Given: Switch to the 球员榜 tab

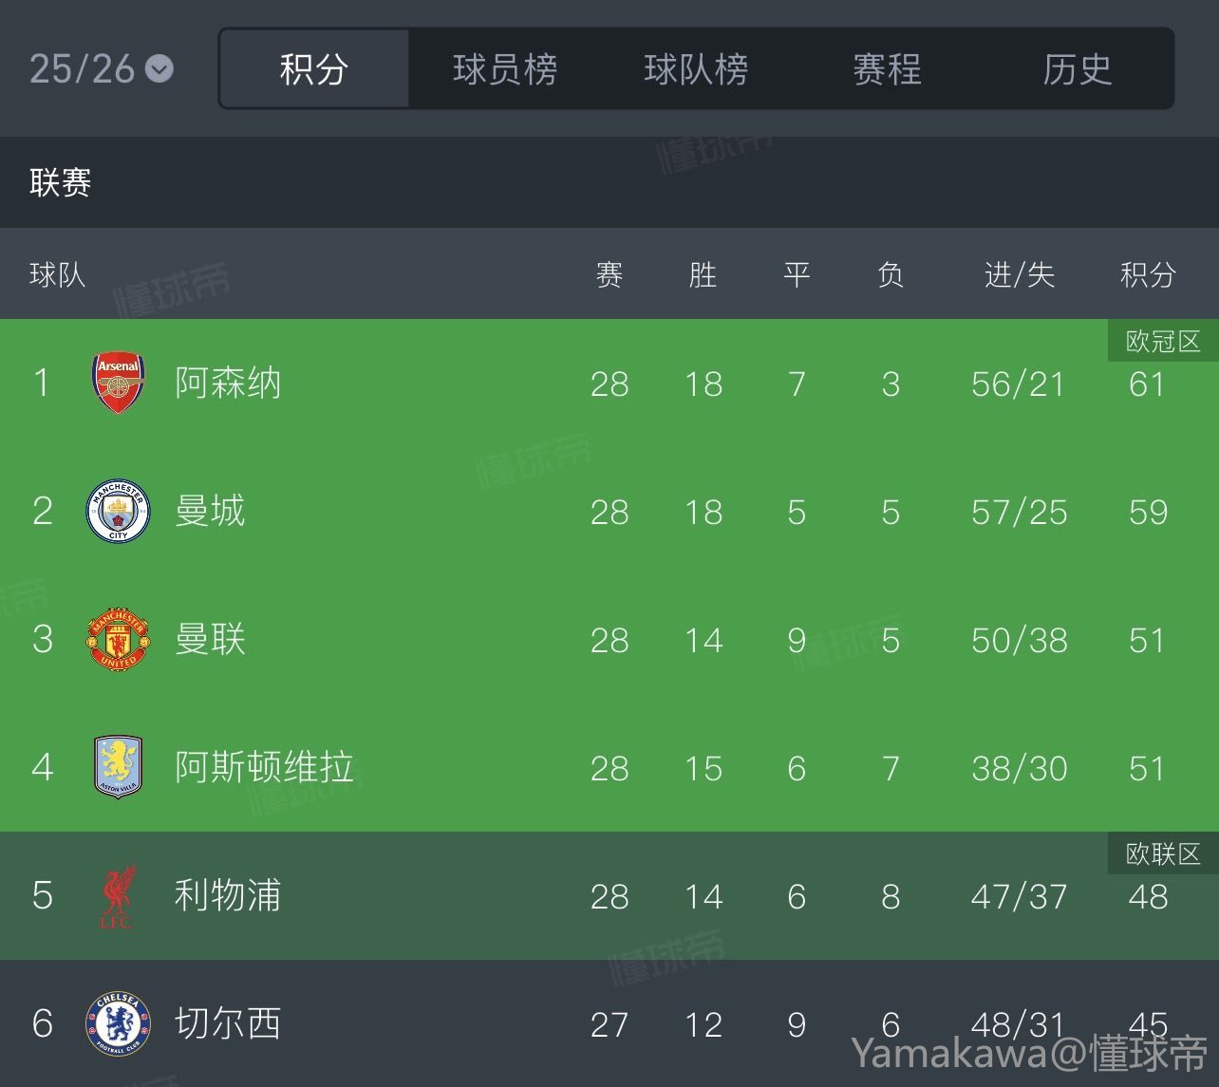Looking at the screenshot, I should click(505, 69).
